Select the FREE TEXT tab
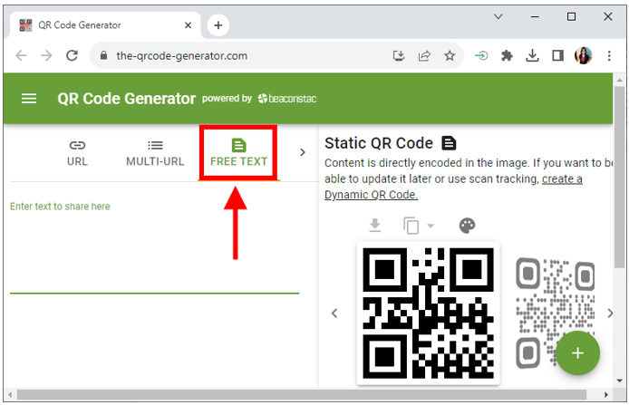 click(238, 153)
